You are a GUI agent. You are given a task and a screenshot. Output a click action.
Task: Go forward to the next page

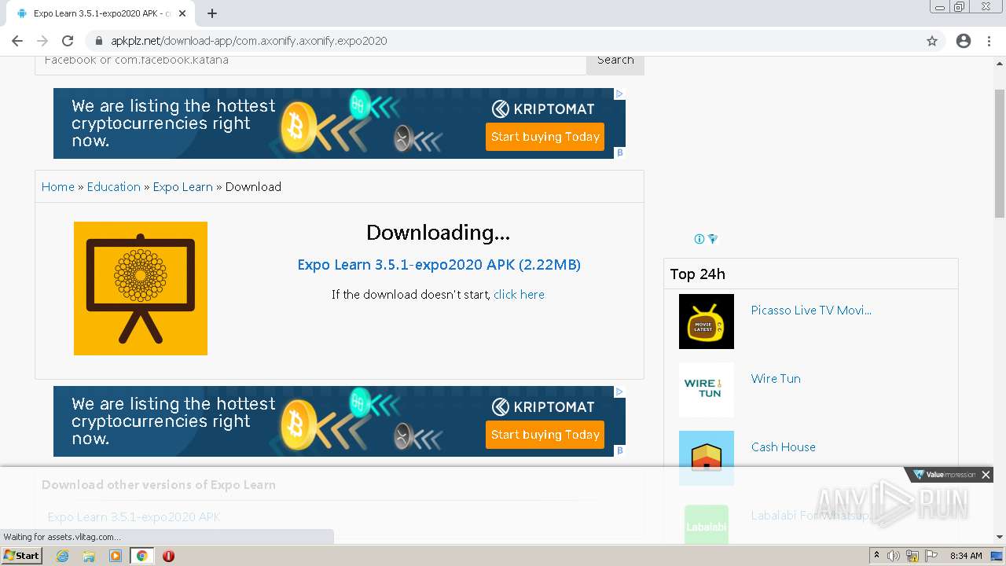tap(42, 41)
